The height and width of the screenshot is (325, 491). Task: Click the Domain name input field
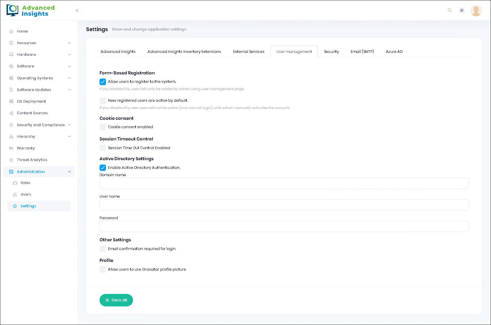coord(284,183)
